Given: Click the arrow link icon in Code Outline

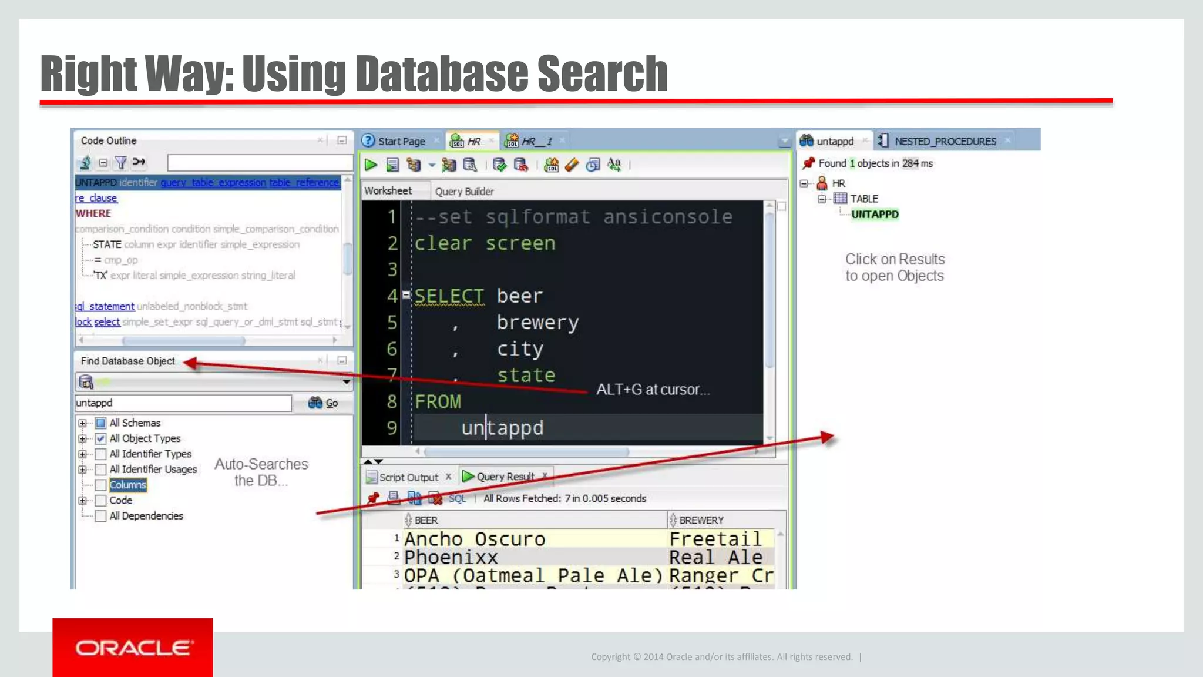Looking at the screenshot, I should 139,162.
